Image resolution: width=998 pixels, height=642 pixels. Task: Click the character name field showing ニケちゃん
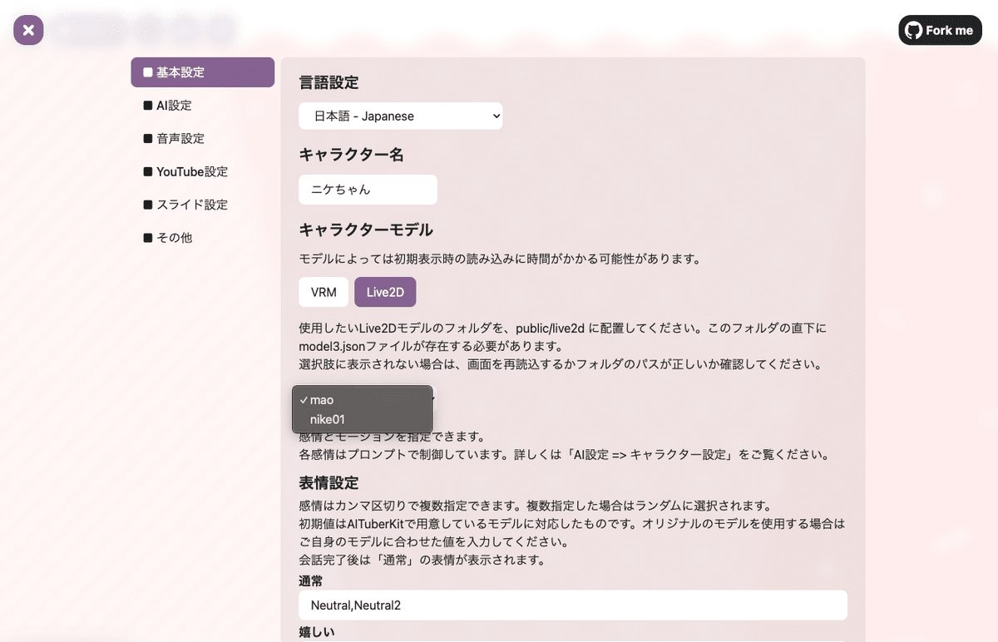coord(368,190)
